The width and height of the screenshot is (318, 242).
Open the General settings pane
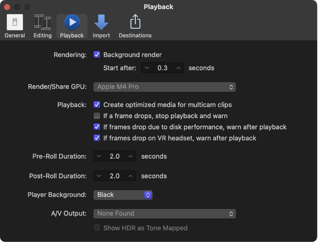pyautogui.click(x=15, y=26)
